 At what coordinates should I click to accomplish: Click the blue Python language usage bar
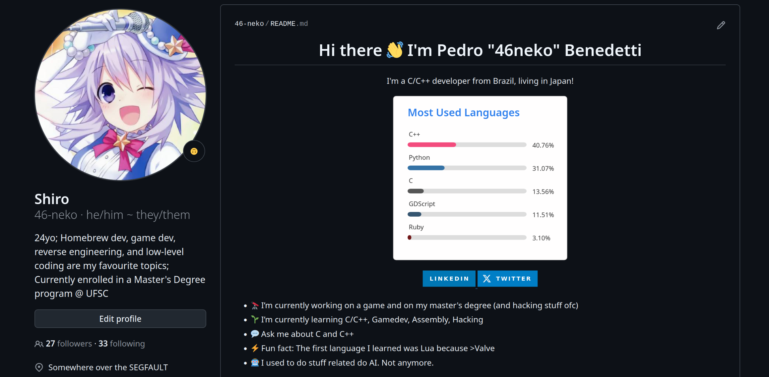tap(426, 168)
